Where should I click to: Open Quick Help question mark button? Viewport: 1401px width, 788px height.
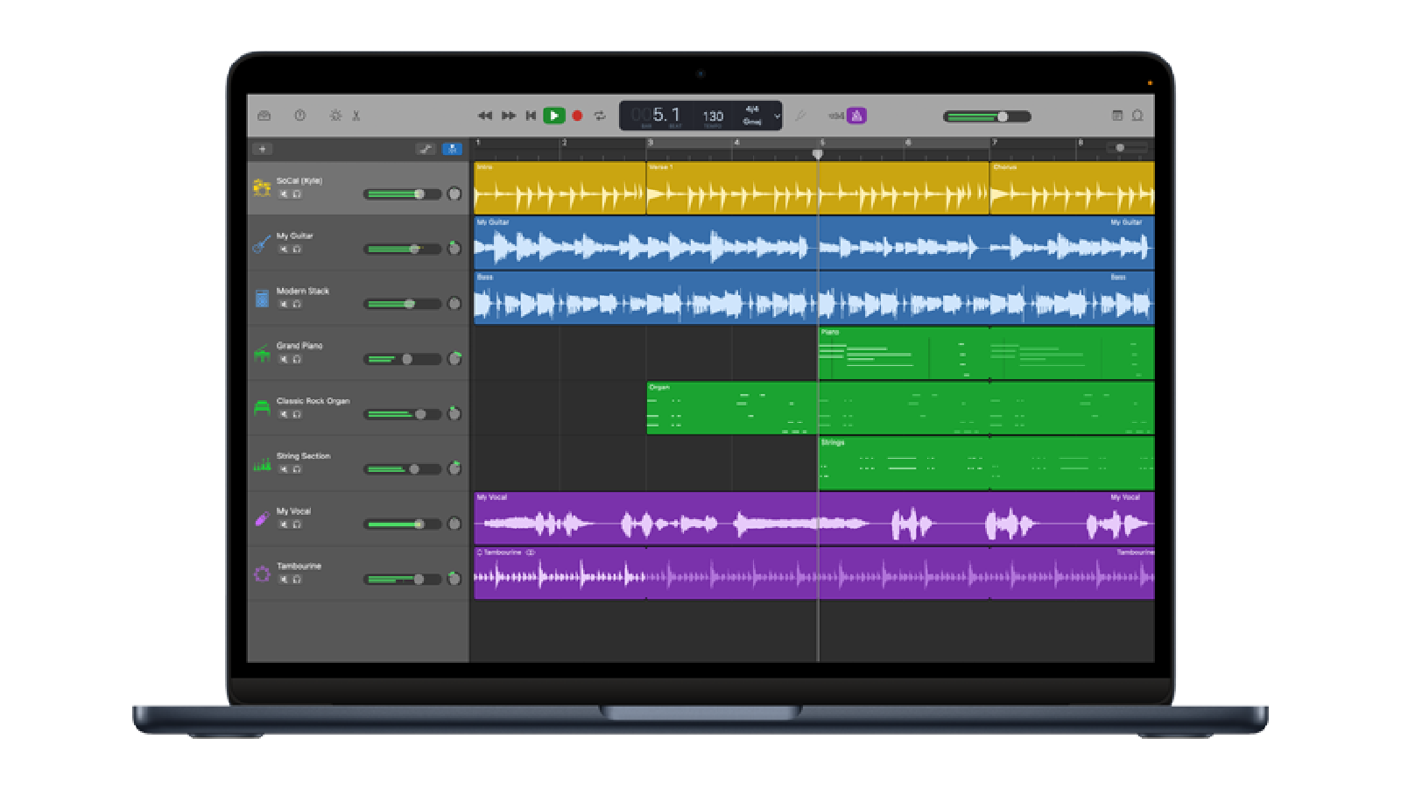pos(299,116)
